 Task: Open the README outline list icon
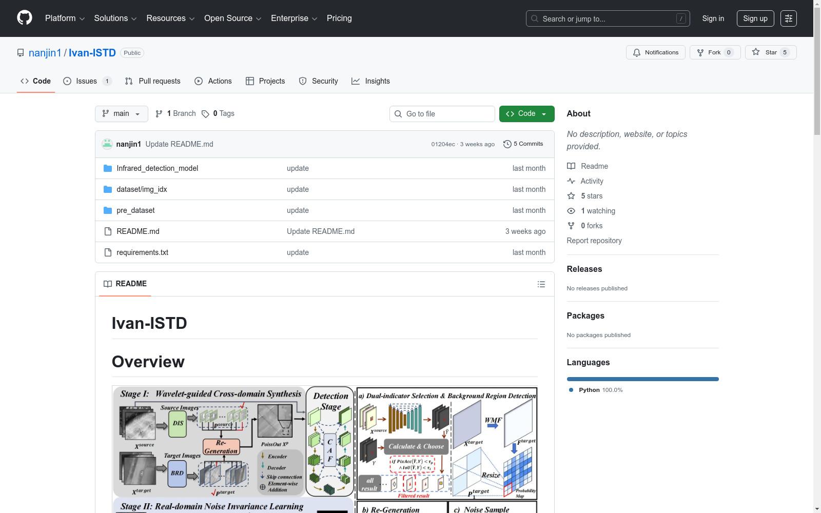pyautogui.click(x=541, y=284)
